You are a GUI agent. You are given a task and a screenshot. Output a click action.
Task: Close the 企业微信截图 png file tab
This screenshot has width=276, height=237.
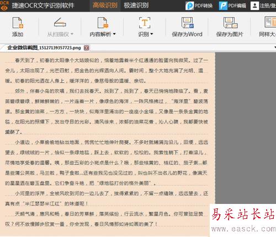point(86,48)
